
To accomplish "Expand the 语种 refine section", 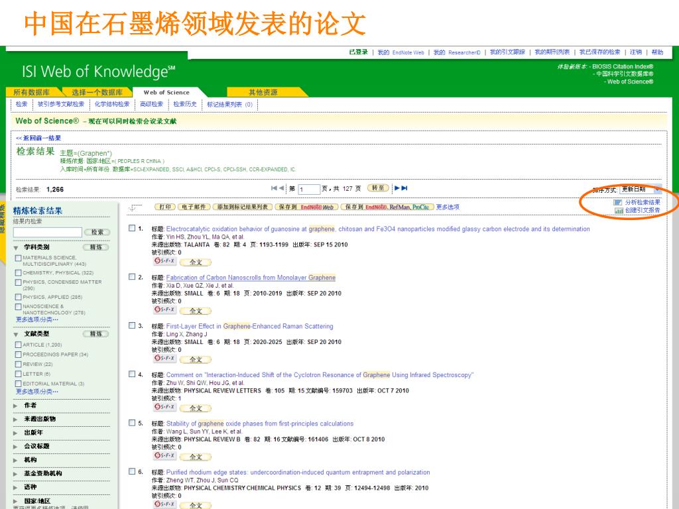I will (16, 487).
